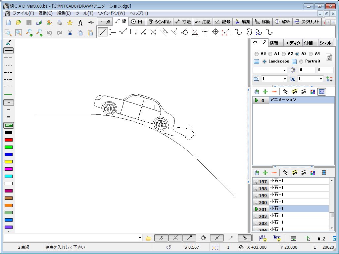The height and width of the screenshot is (254, 339).
Task: Click the open folder icon in bottom bar
Action: [x=149, y=238]
